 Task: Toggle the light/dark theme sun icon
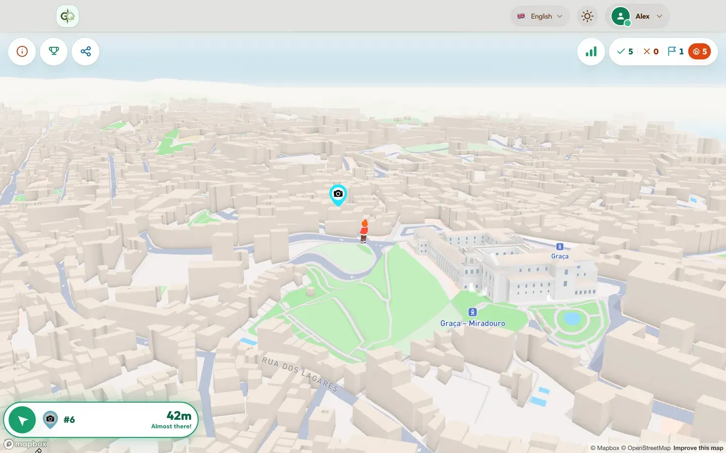[x=587, y=16]
